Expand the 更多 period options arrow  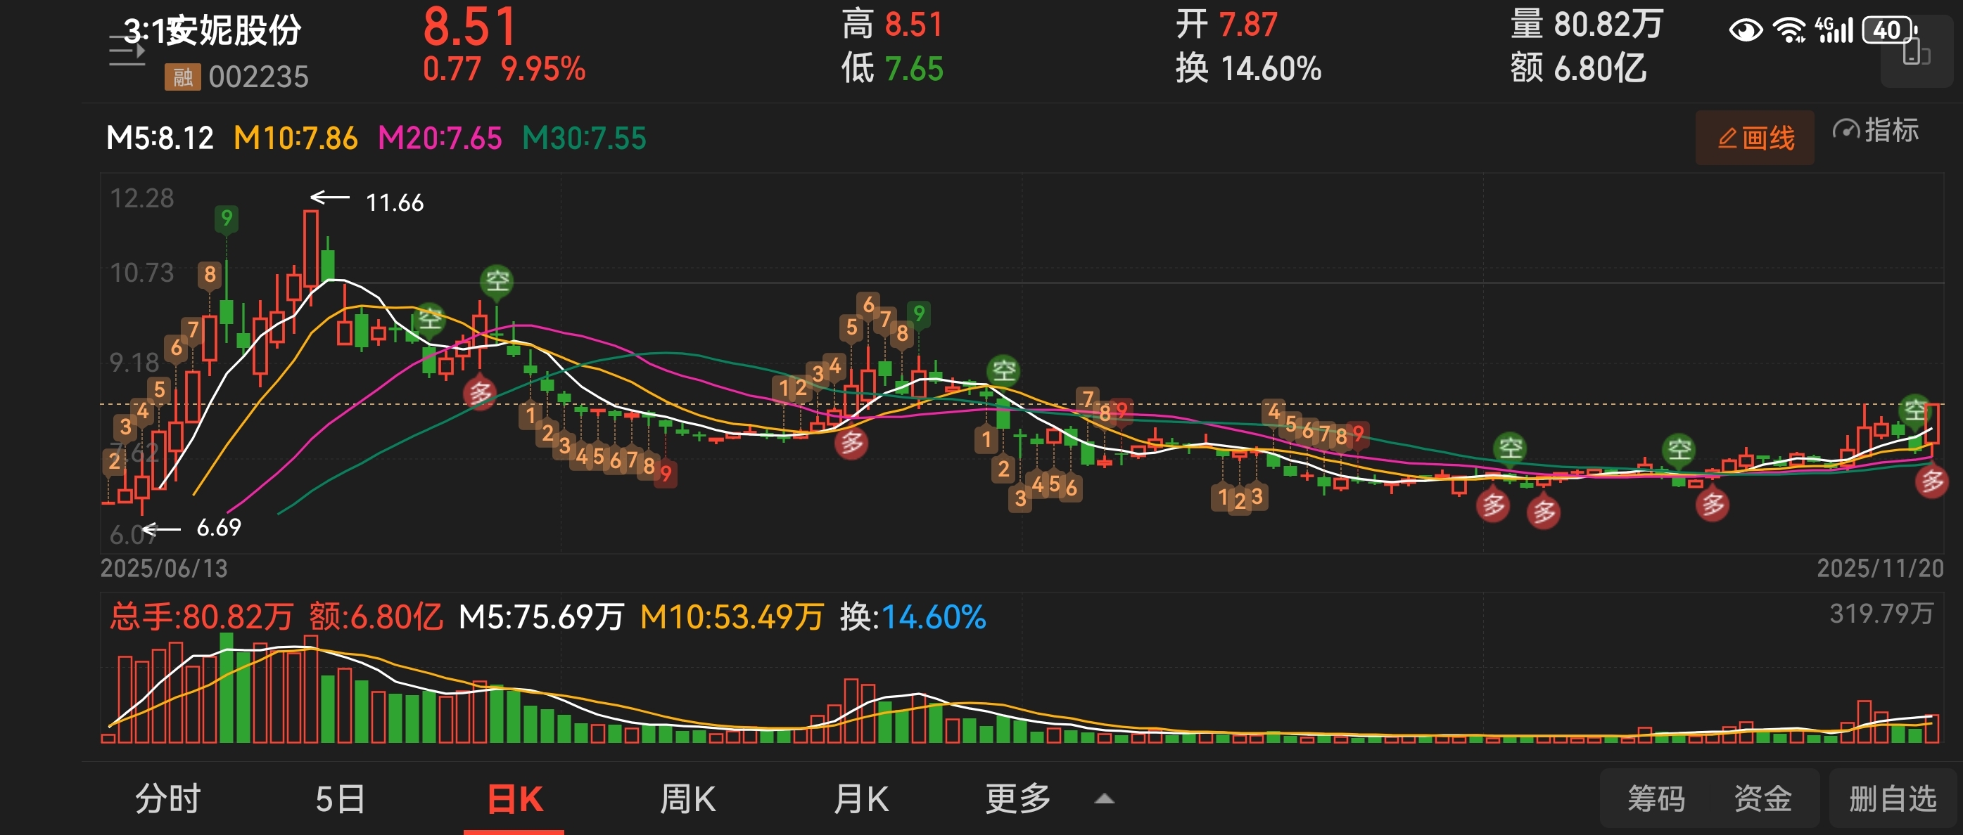[1104, 798]
